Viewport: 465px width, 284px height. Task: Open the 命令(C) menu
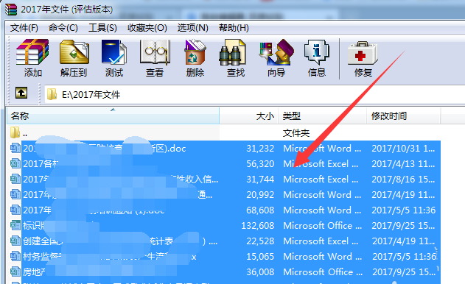(x=63, y=28)
